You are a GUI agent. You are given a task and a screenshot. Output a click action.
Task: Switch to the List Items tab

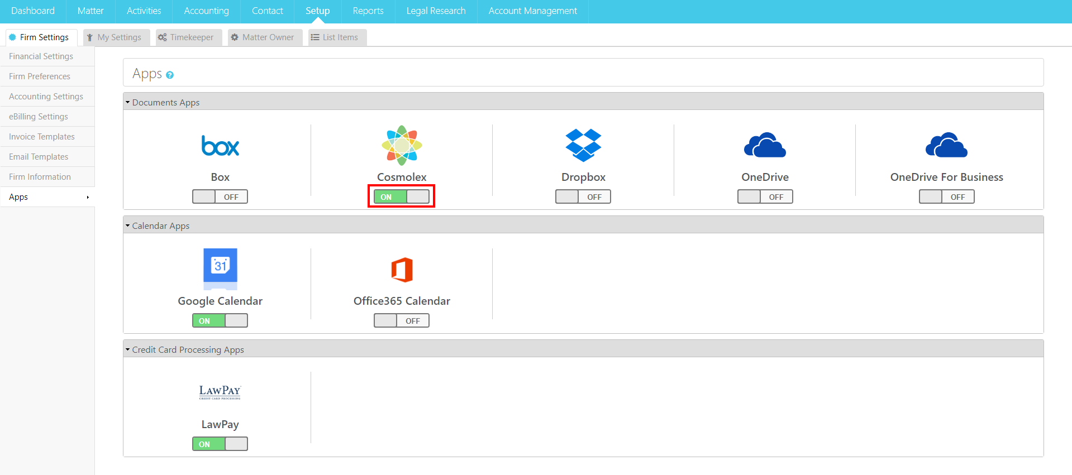pyautogui.click(x=337, y=37)
